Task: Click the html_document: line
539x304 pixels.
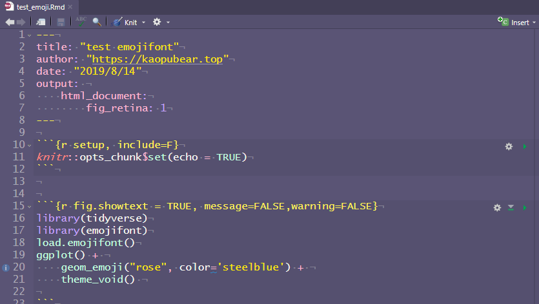Action: coord(104,96)
